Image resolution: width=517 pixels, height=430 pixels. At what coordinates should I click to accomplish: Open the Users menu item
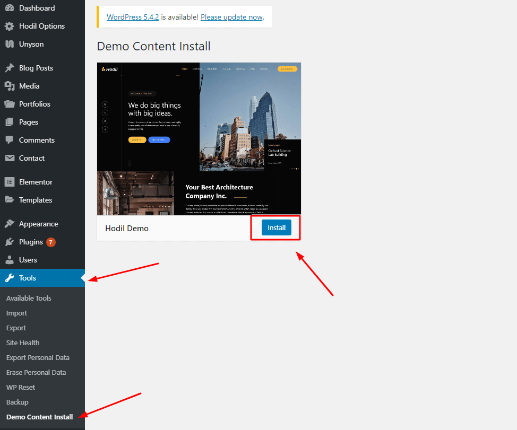pyautogui.click(x=28, y=260)
